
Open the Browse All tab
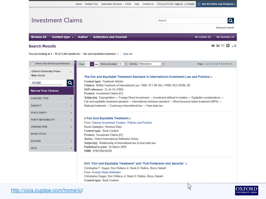point(39,37)
